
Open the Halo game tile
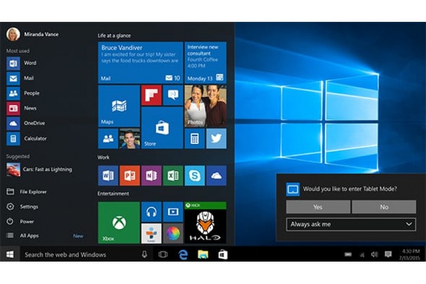point(206,223)
